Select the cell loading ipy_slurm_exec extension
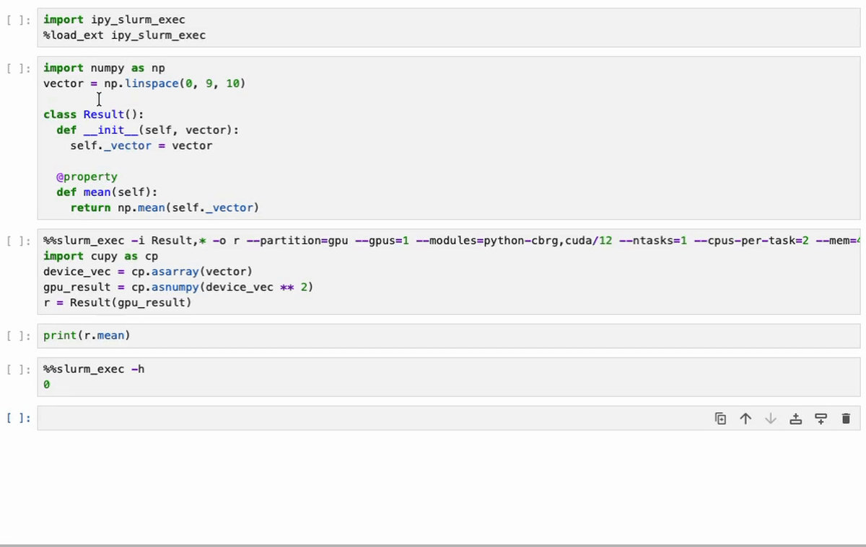The image size is (866, 547). 449,27
